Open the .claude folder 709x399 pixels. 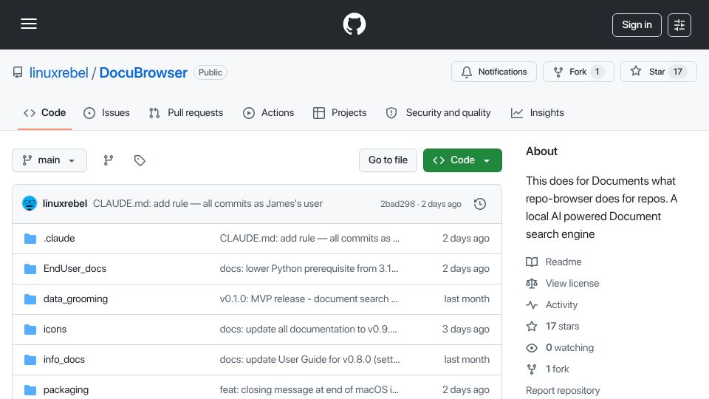(x=59, y=239)
